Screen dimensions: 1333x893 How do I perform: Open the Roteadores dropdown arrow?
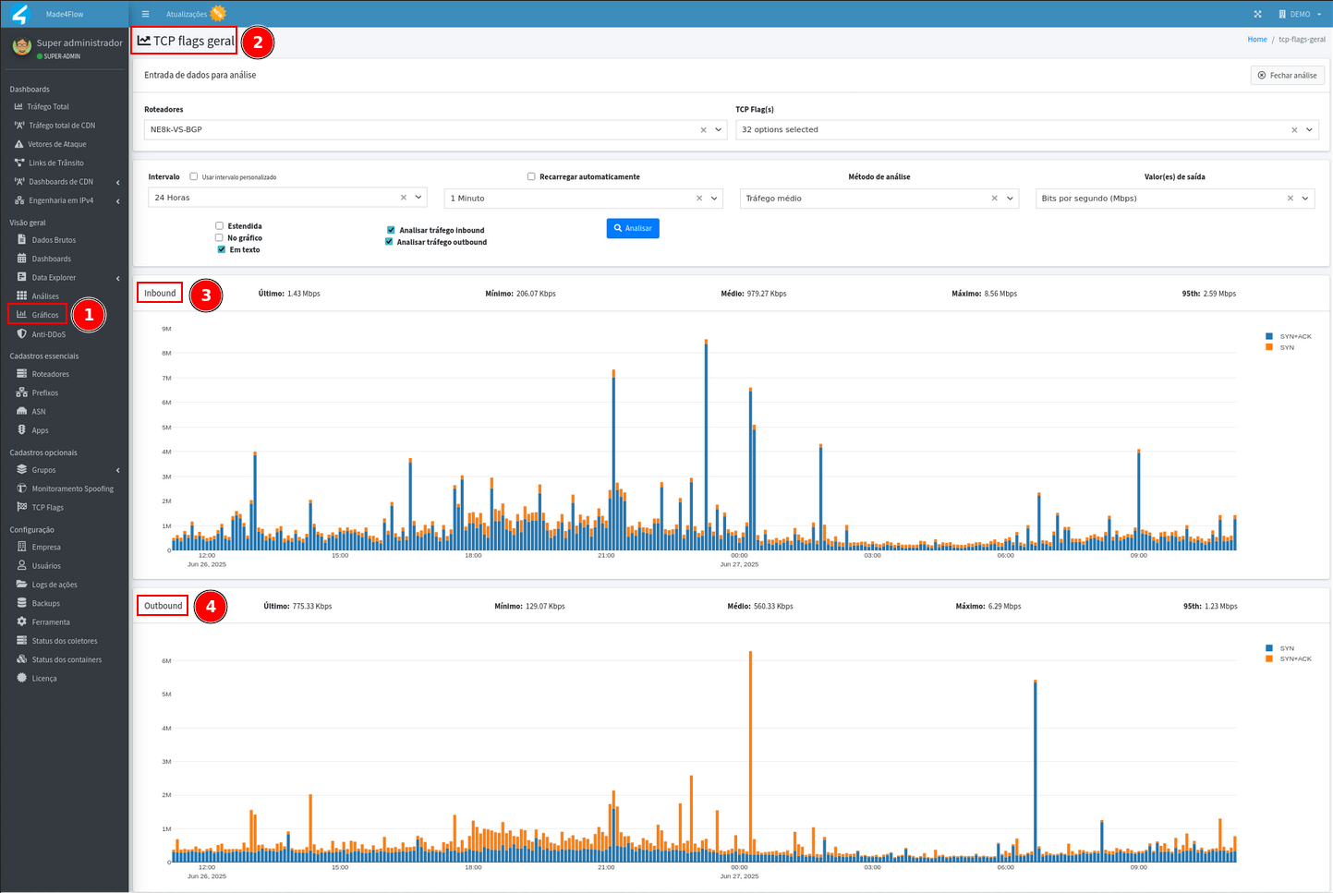(719, 130)
